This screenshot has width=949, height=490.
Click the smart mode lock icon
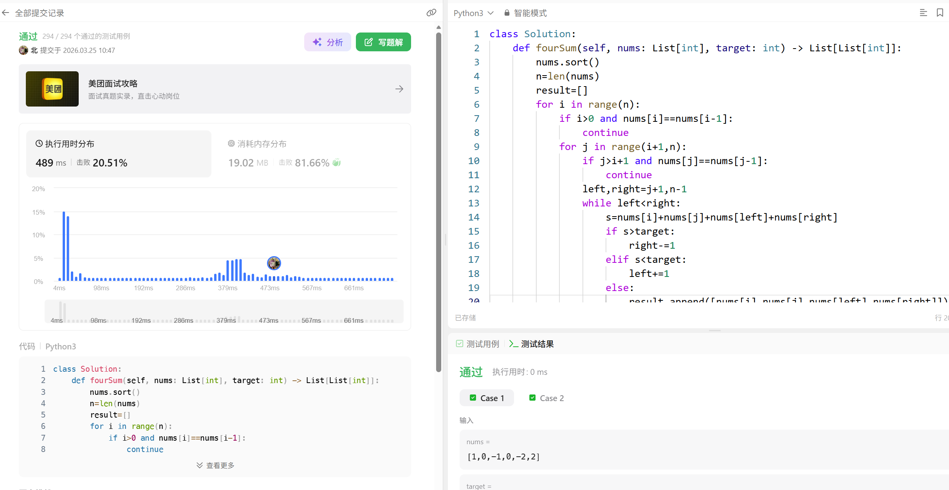click(507, 13)
